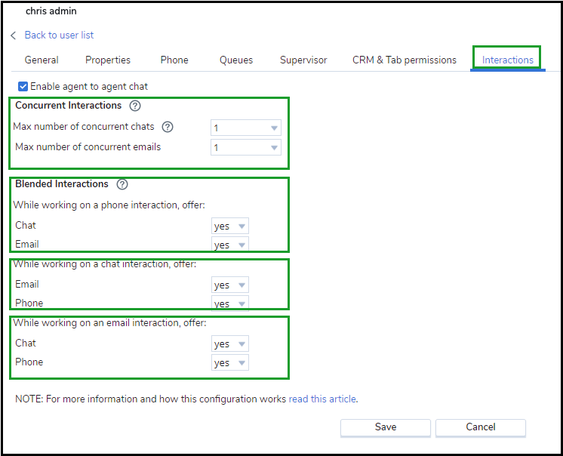The width and height of the screenshot is (563, 456).
Task: Open Email dropdown under phone interaction
Action: (229, 245)
